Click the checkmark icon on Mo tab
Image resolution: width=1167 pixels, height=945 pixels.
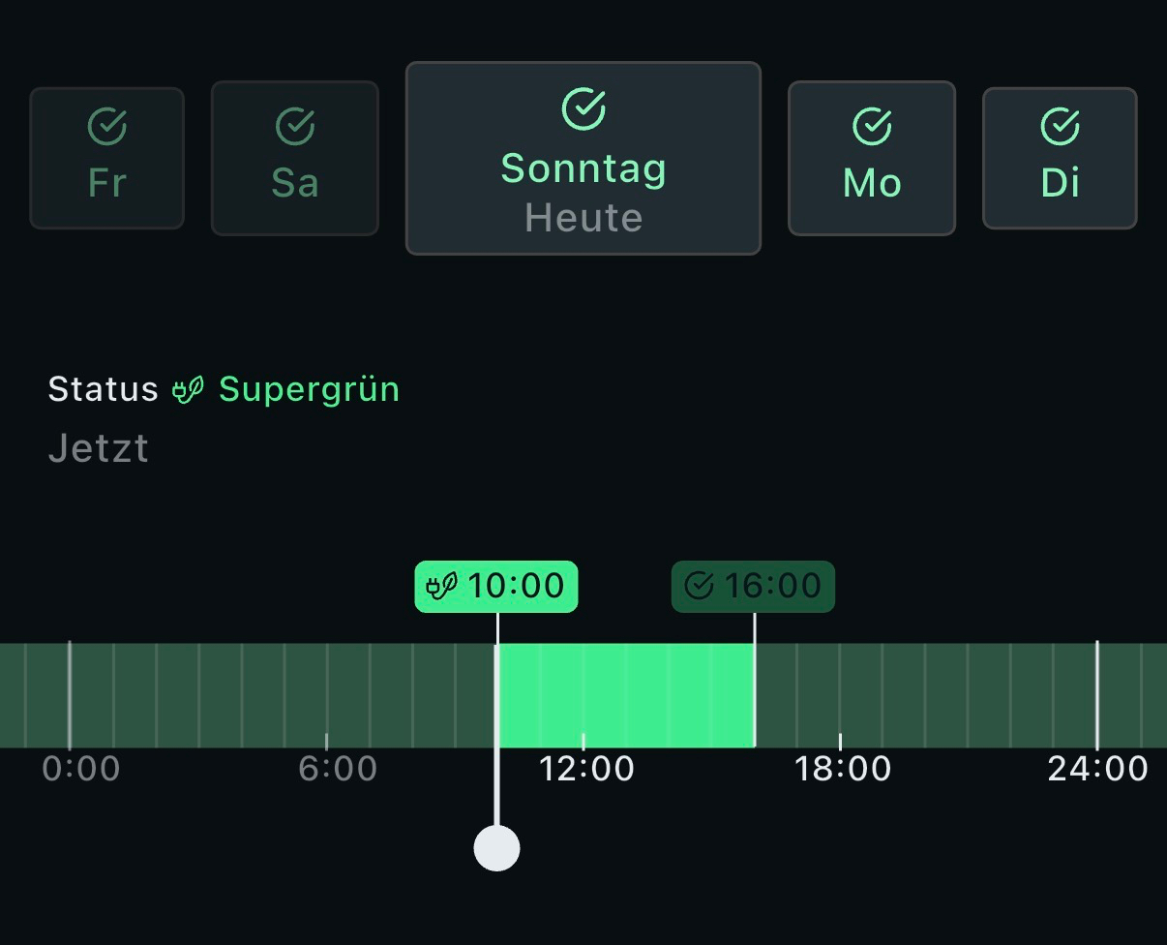(x=872, y=126)
